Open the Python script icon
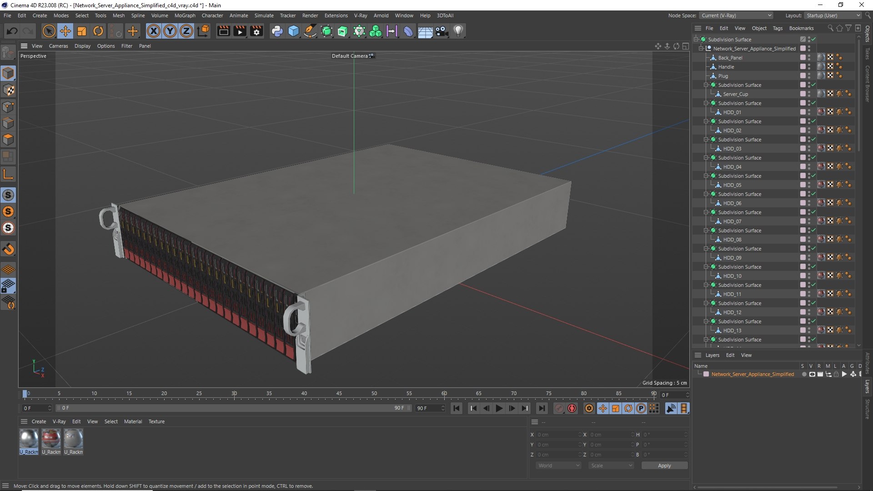This screenshot has height=491, width=873. point(277,31)
